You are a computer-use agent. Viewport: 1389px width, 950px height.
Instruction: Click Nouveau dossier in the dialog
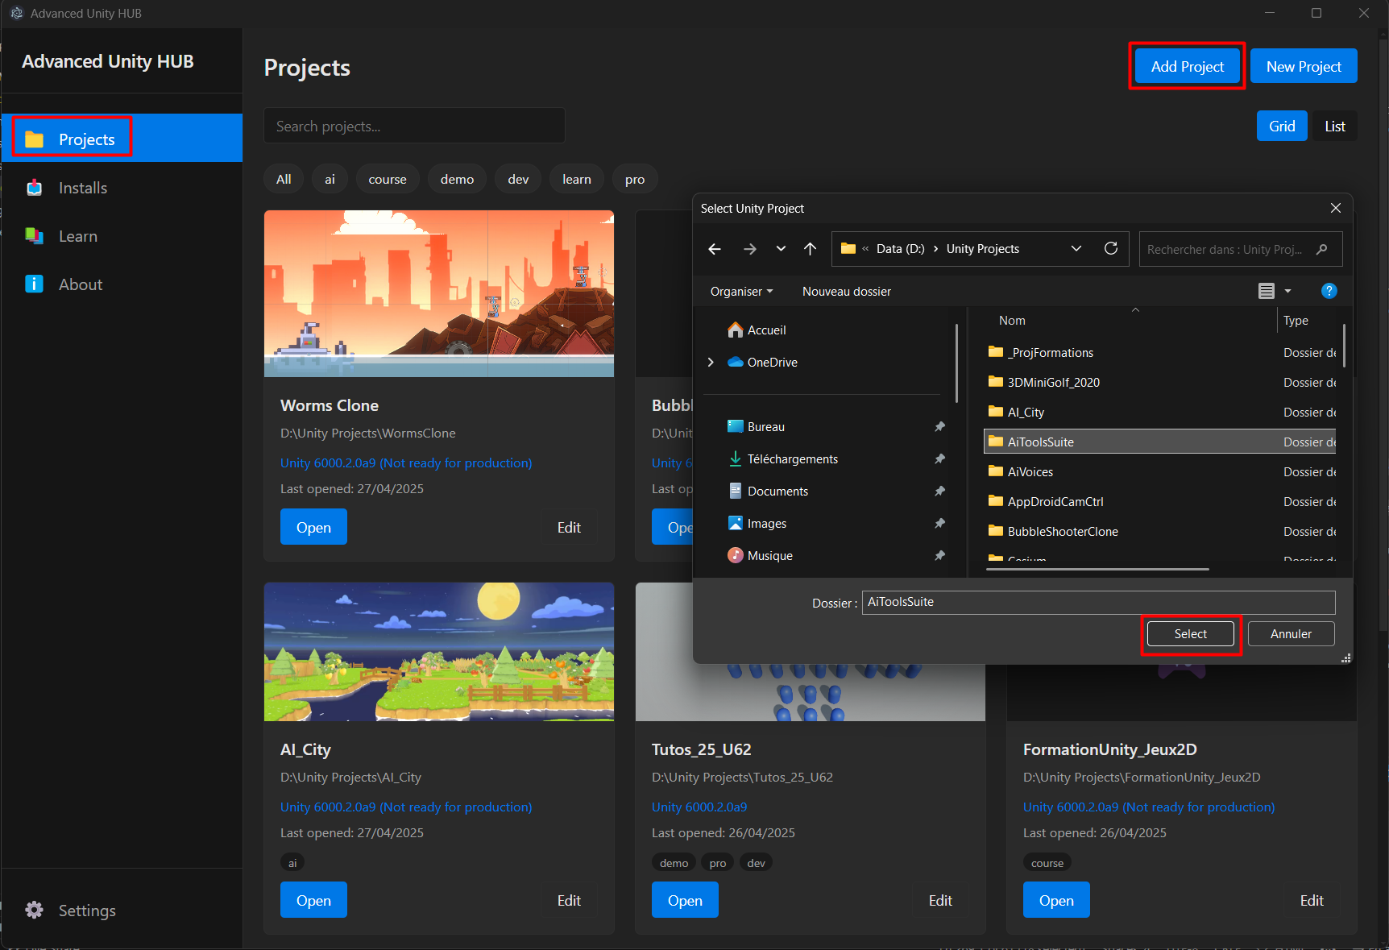(846, 291)
